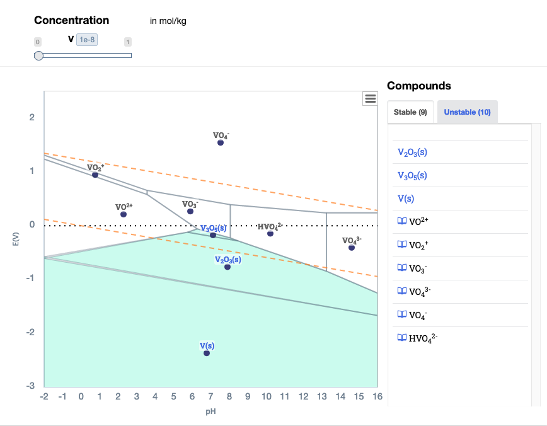The width and height of the screenshot is (547, 426).
Task: Click the book reference icon next to VO₄⁻
Action: (x=401, y=314)
